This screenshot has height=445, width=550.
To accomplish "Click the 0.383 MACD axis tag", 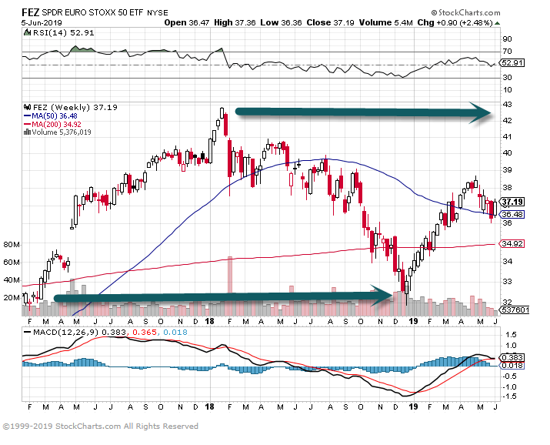I will click(512, 357).
